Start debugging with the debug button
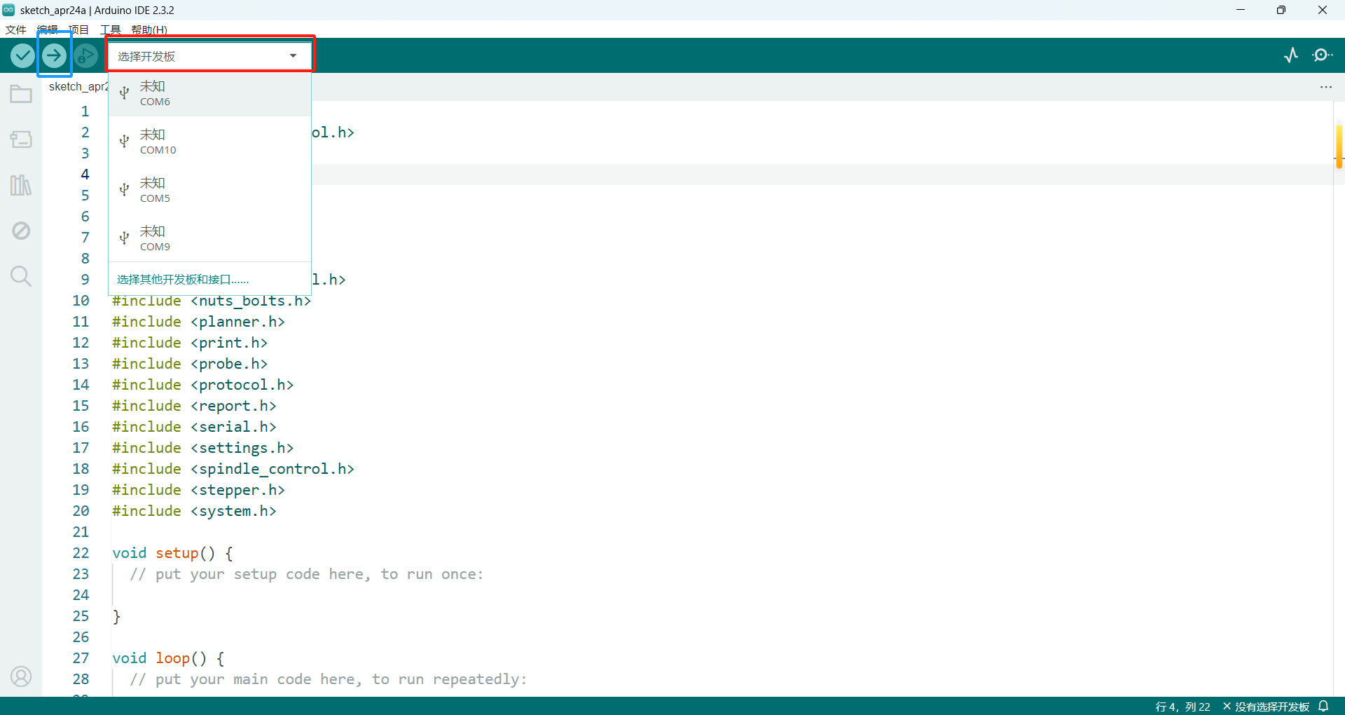 (85, 55)
